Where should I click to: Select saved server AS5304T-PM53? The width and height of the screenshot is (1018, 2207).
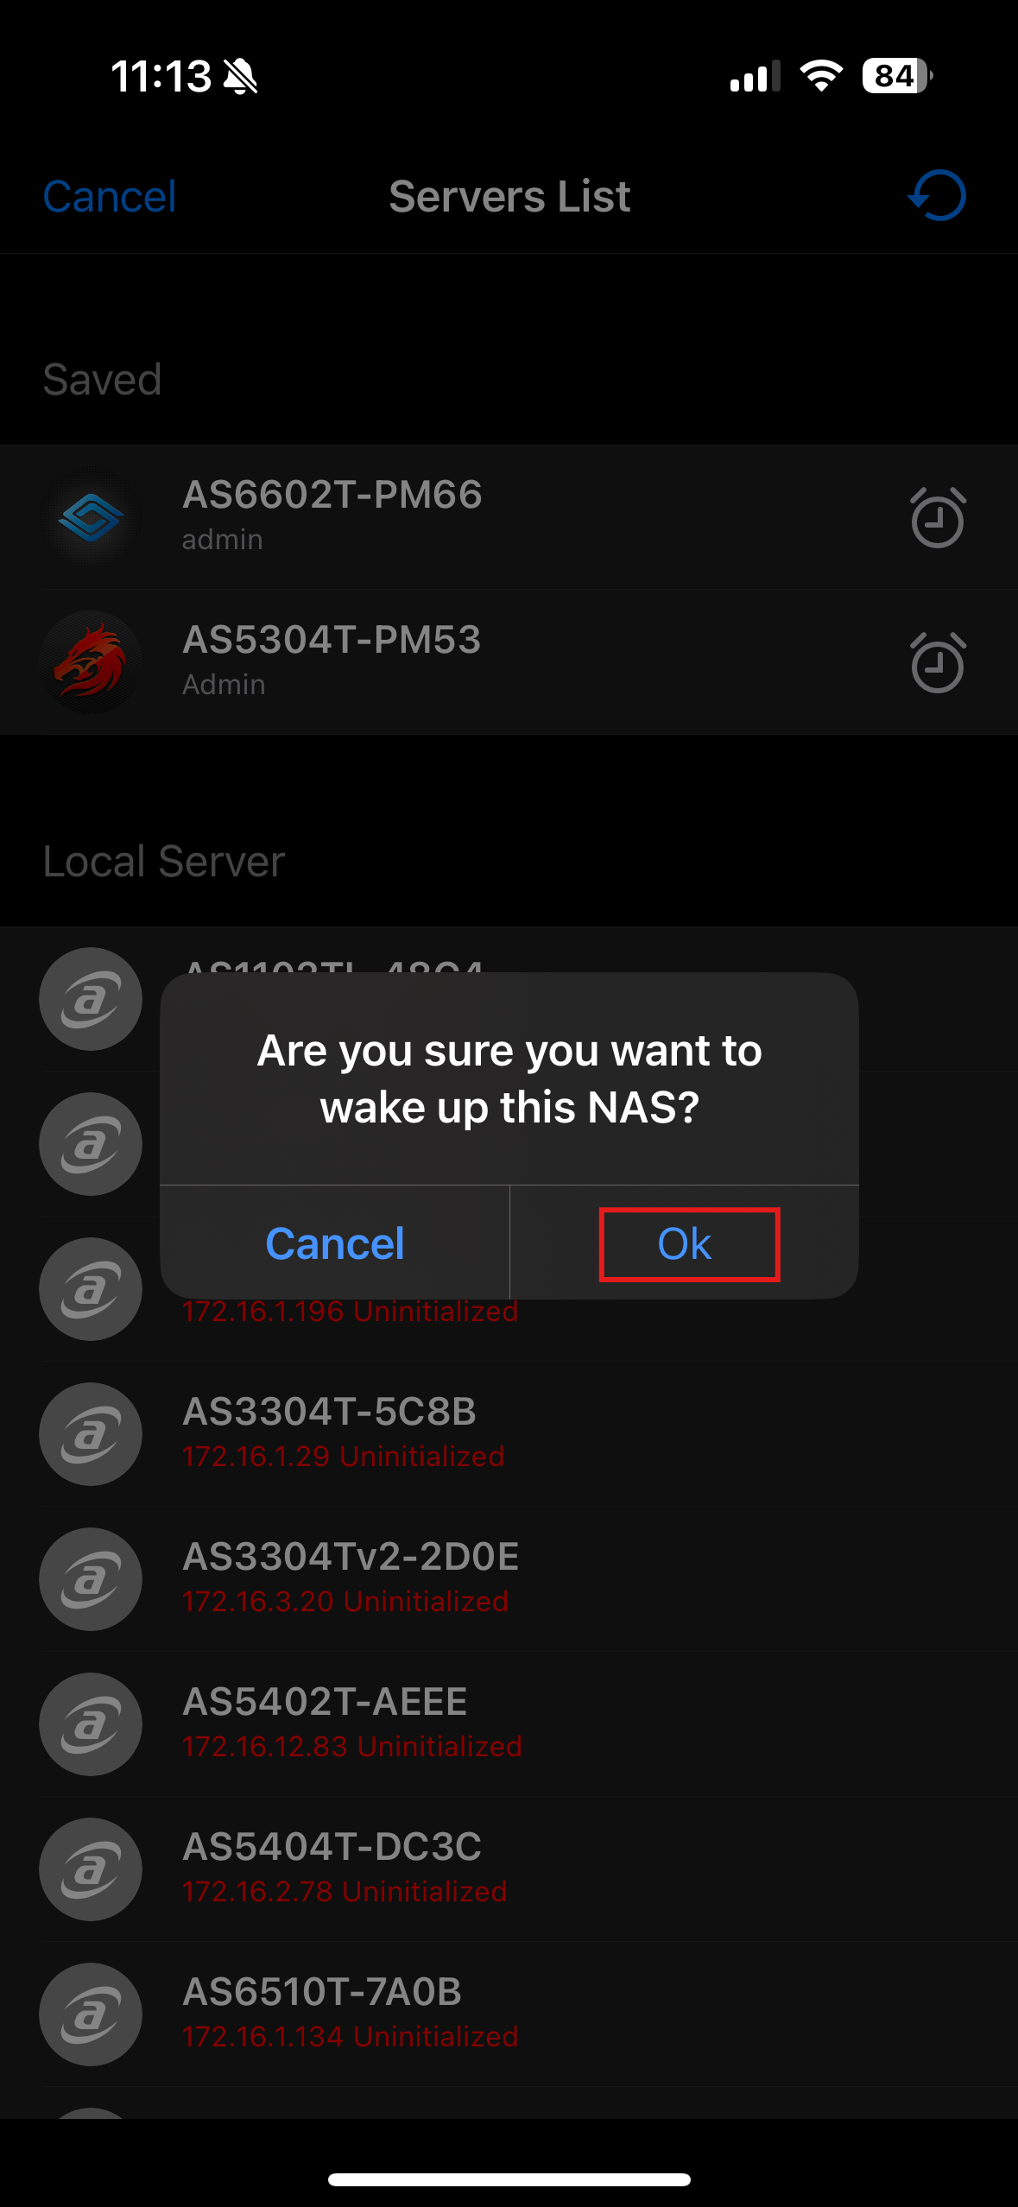[509, 662]
